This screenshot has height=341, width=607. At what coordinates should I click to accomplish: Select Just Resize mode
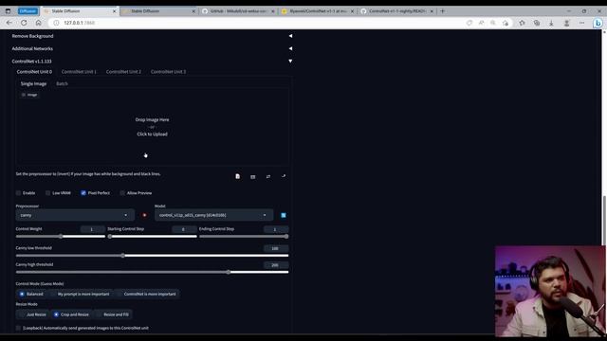coord(33,314)
